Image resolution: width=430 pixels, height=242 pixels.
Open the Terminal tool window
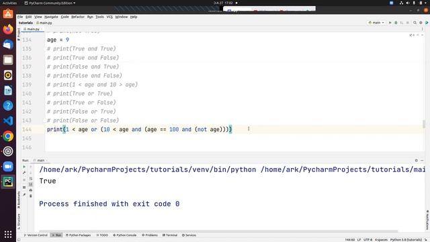[170, 235]
